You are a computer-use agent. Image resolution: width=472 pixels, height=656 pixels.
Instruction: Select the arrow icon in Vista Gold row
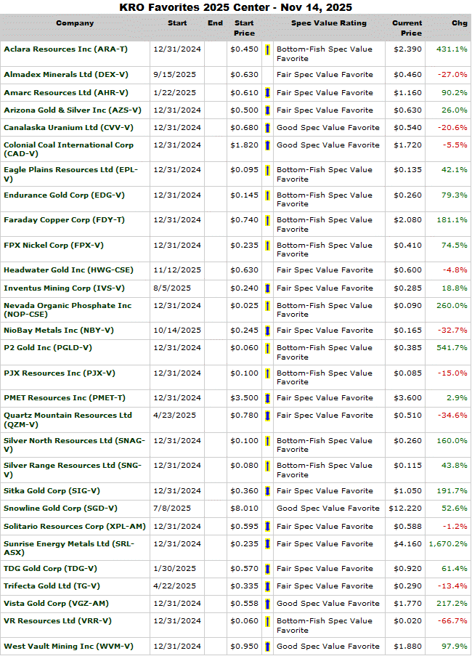pos(267,604)
